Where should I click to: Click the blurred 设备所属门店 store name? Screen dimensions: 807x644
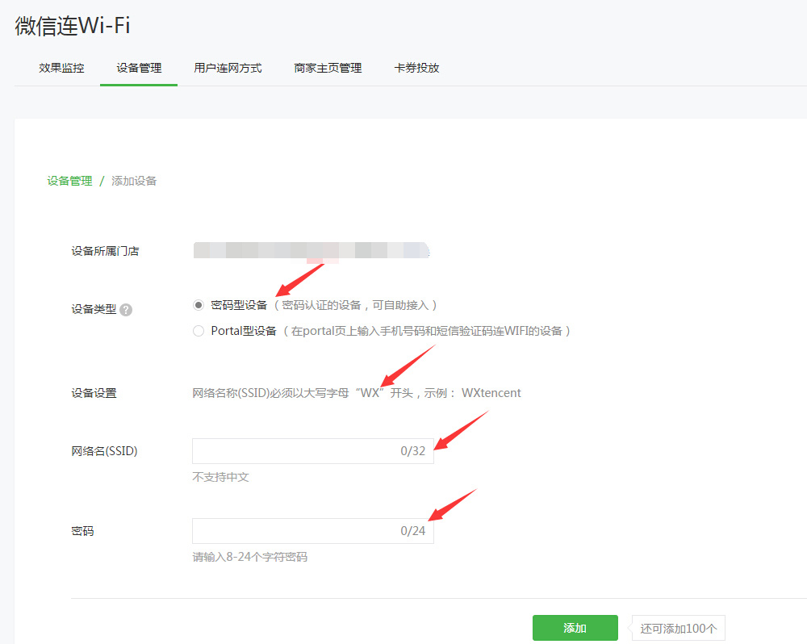click(312, 251)
